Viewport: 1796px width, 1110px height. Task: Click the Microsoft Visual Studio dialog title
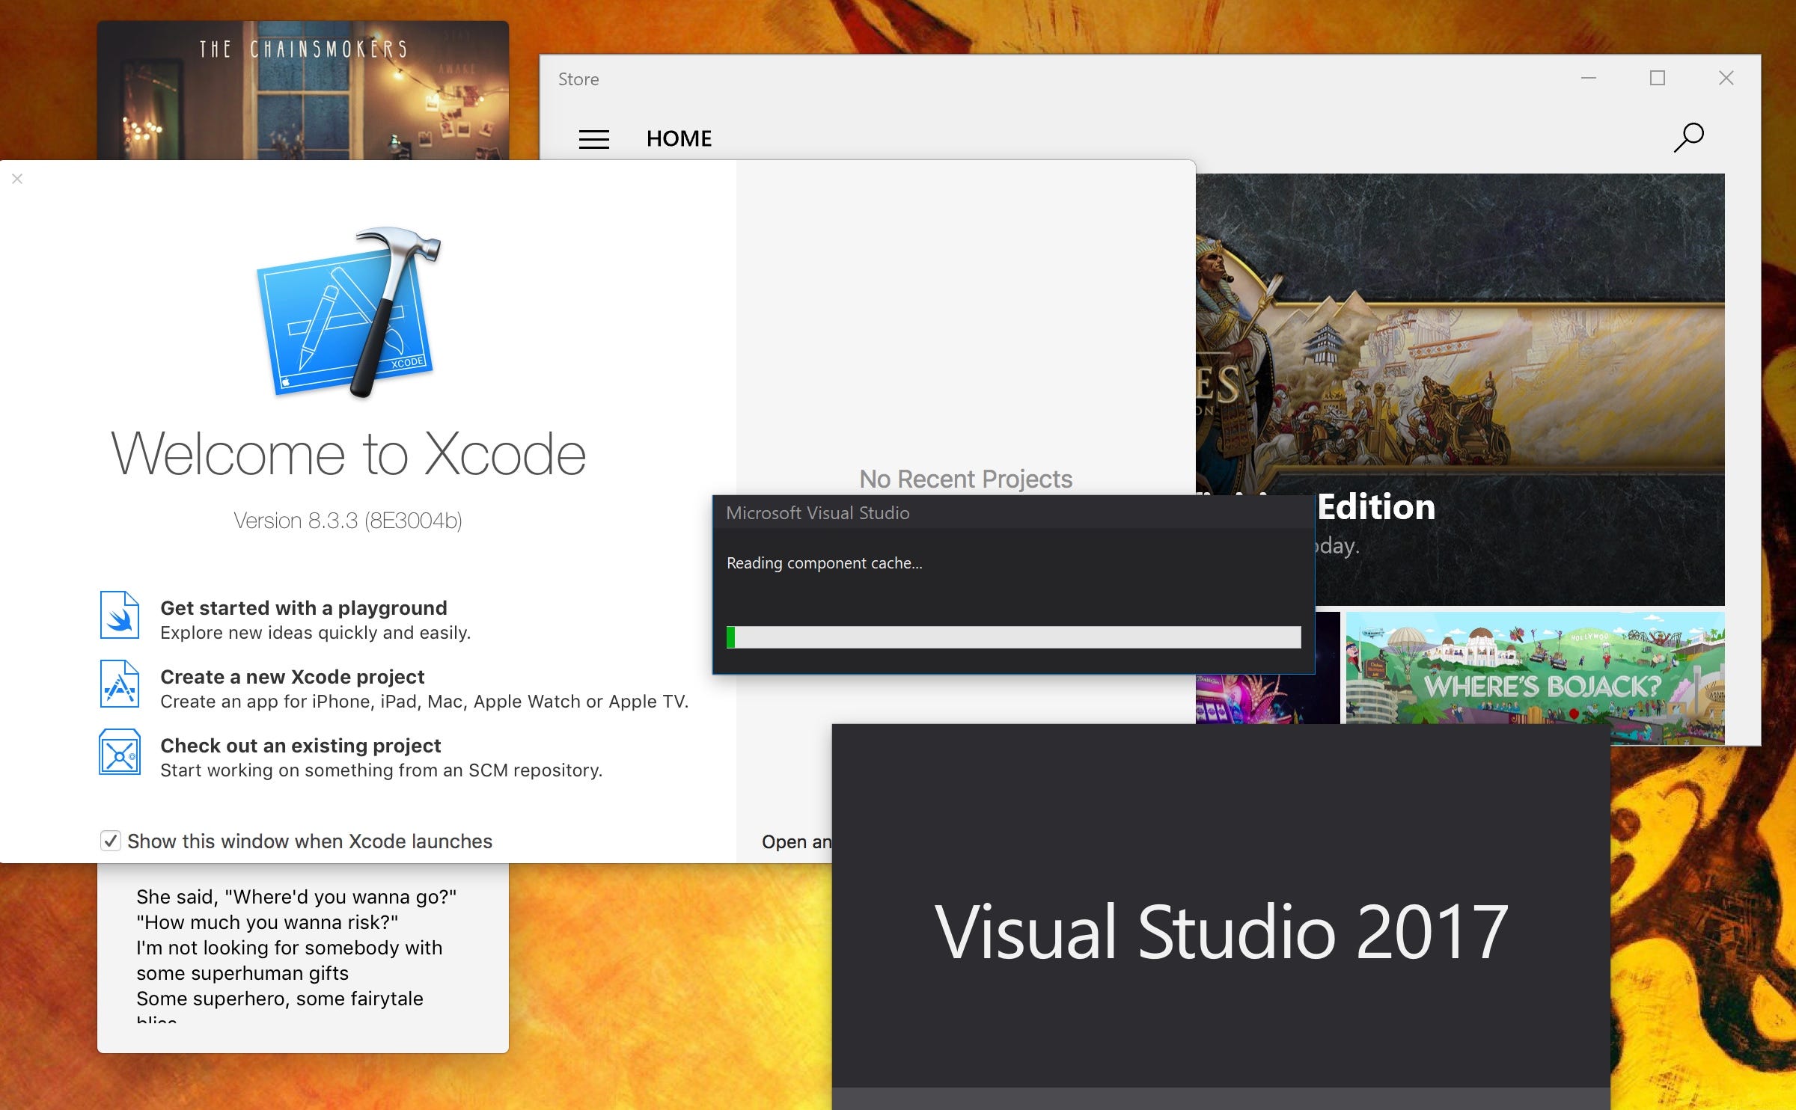[818, 513]
